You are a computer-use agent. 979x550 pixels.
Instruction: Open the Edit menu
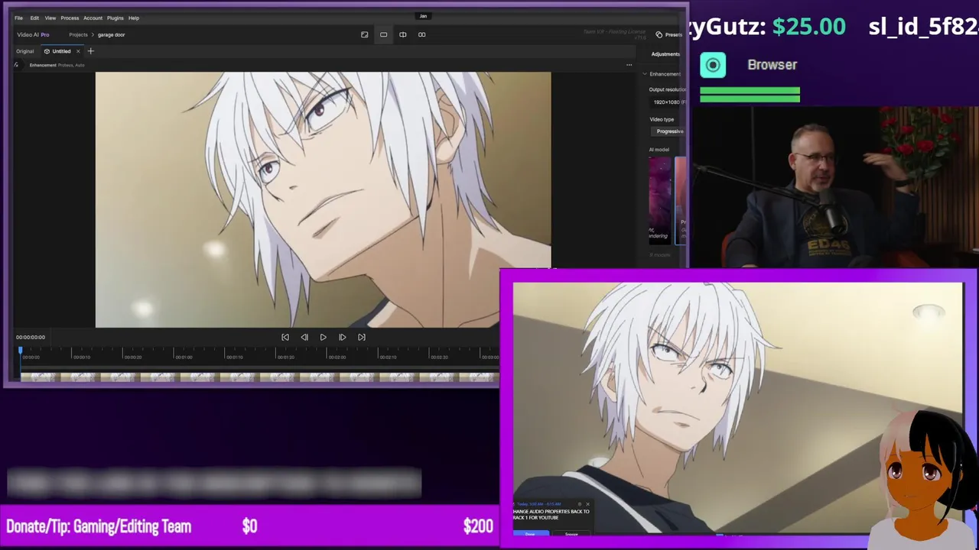[x=34, y=18]
